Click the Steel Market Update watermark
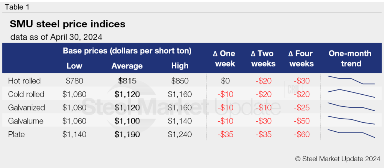Viewport: 384px width, 168px height. click(176, 107)
